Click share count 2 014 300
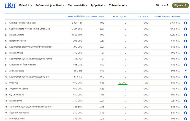The image size is (190, 121). tap(77, 29)
